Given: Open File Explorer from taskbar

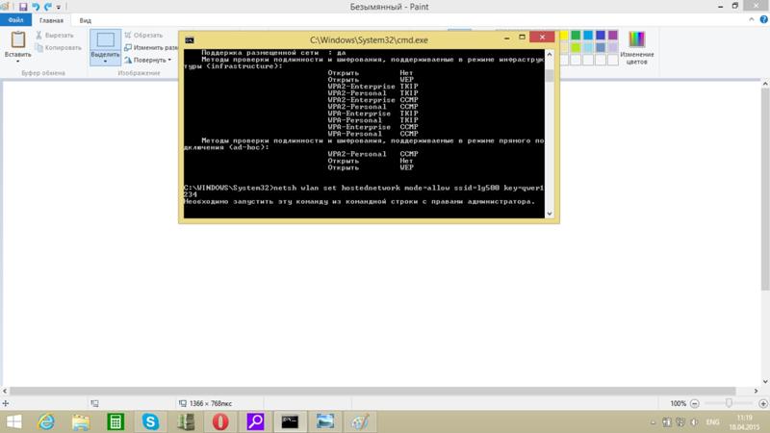Looking at the screenshot, I should point(81,421).
